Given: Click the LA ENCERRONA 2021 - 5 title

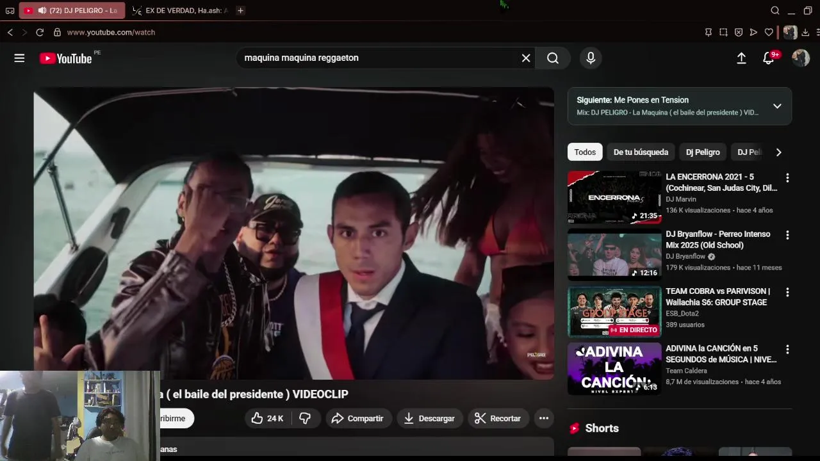Looking at the screenshot, I should pos(721,182).
